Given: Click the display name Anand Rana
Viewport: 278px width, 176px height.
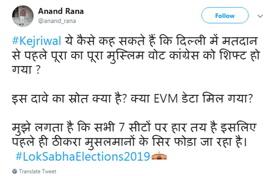Looking at the screenshot, I should click(61, 11).
